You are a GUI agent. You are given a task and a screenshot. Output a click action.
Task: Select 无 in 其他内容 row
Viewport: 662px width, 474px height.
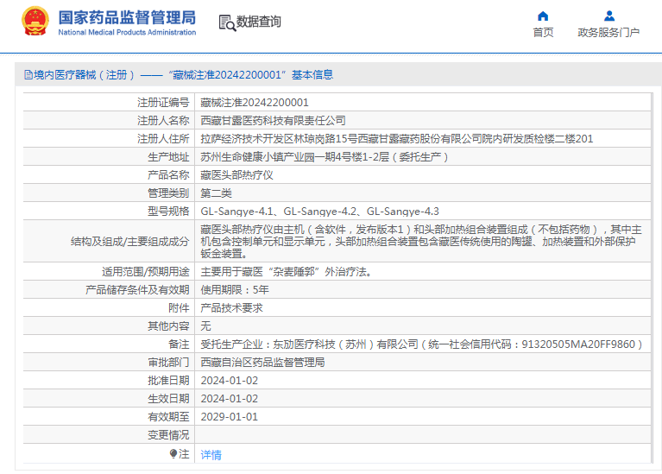tap(205, 326)
